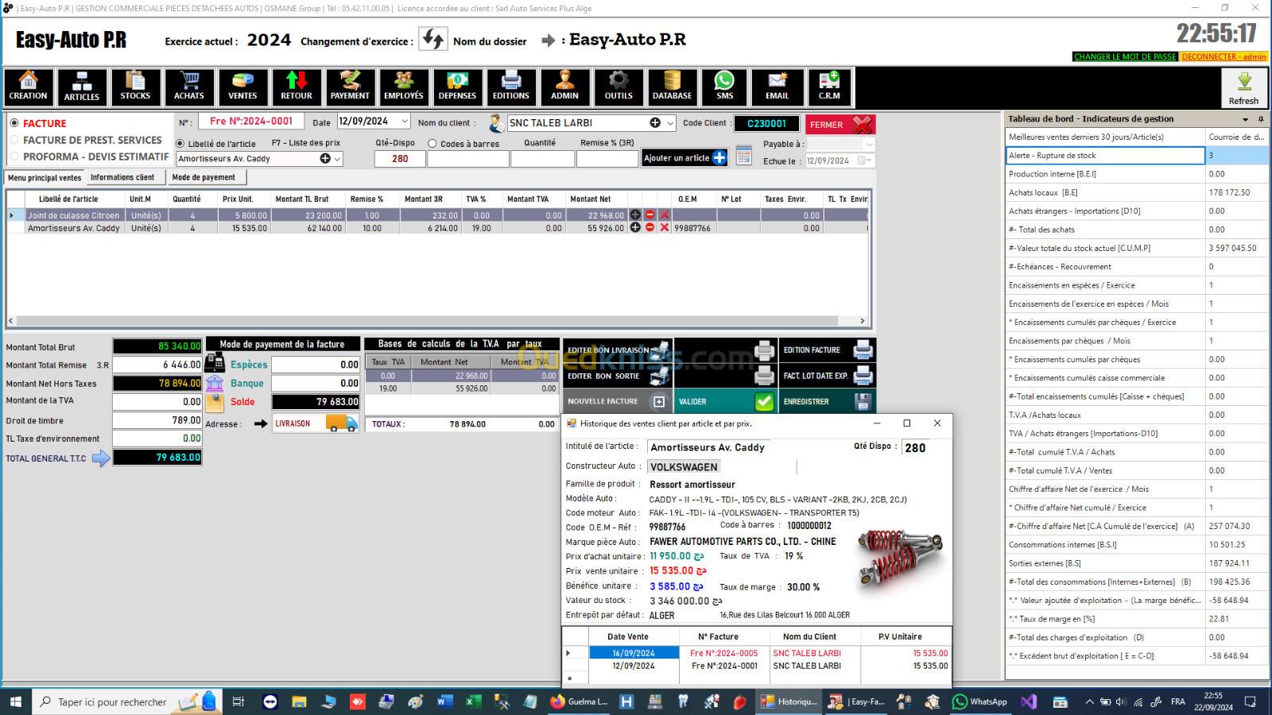Image resolution: width=1272 pixels, height=715 pixels.
Task: Choose the Codes à barres radio button
Action: [x=432, y=144]
